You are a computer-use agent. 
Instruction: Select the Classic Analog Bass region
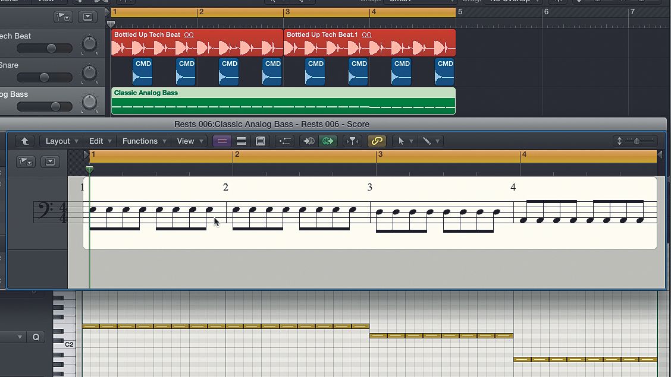(x=283, y=101)
